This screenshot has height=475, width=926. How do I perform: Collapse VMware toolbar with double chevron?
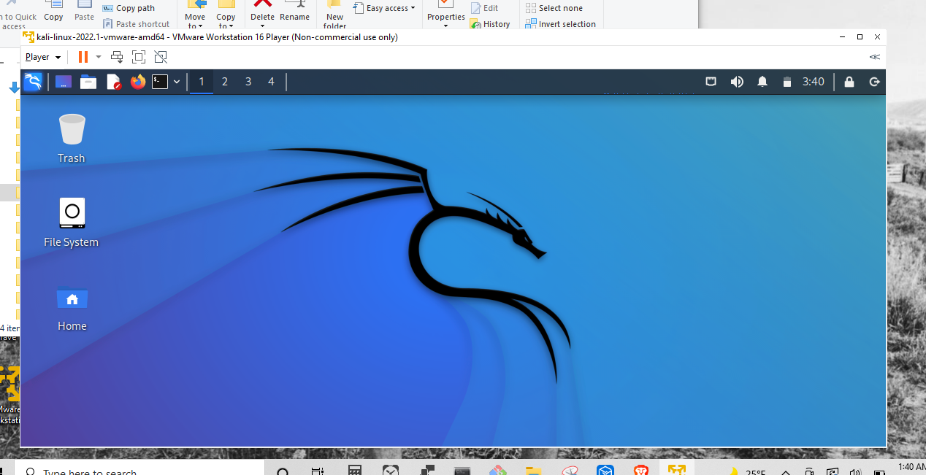click(874, 57)
